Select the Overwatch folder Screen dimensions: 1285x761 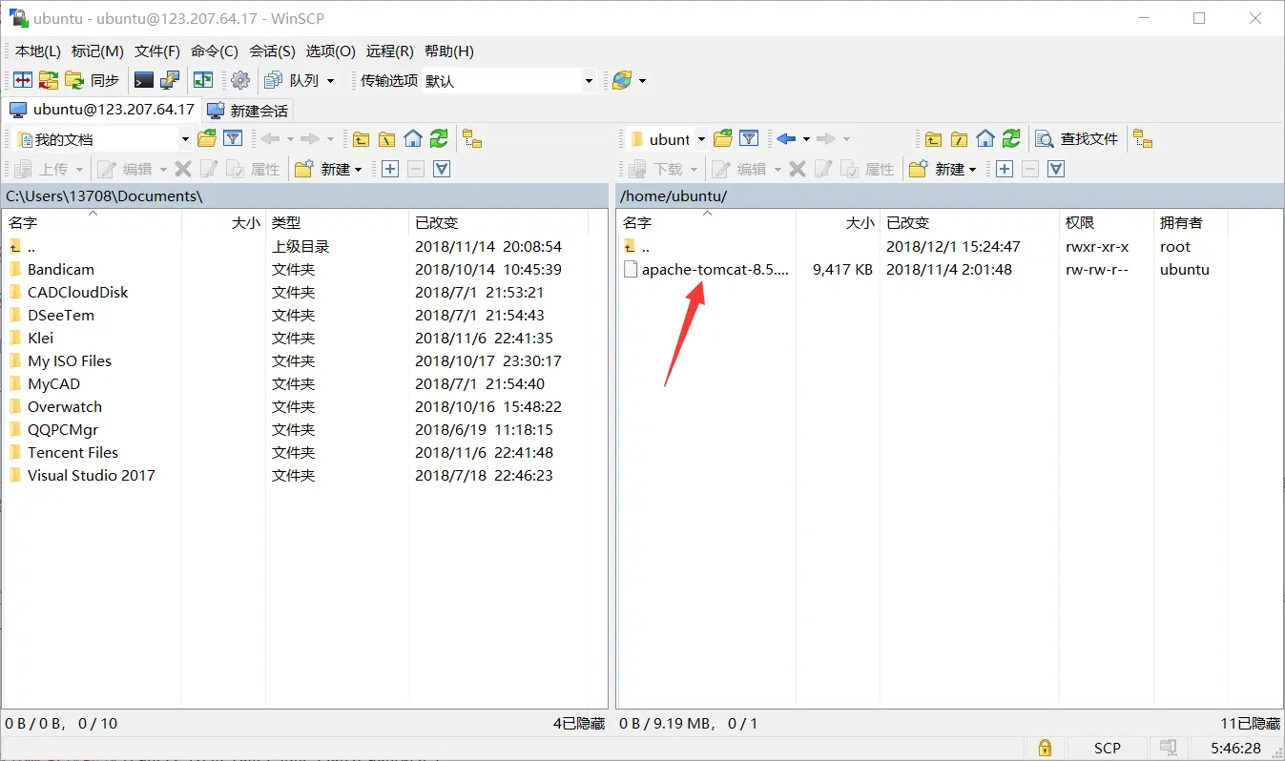tap(65, 406)
